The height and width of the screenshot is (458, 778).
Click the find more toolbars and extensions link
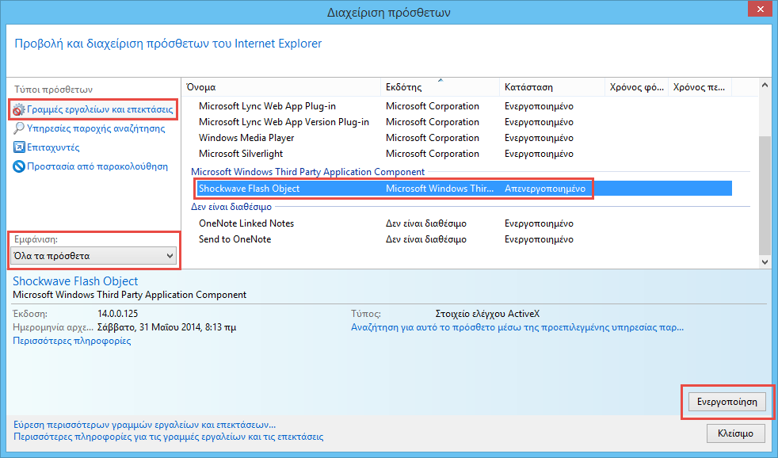(145, 425)
